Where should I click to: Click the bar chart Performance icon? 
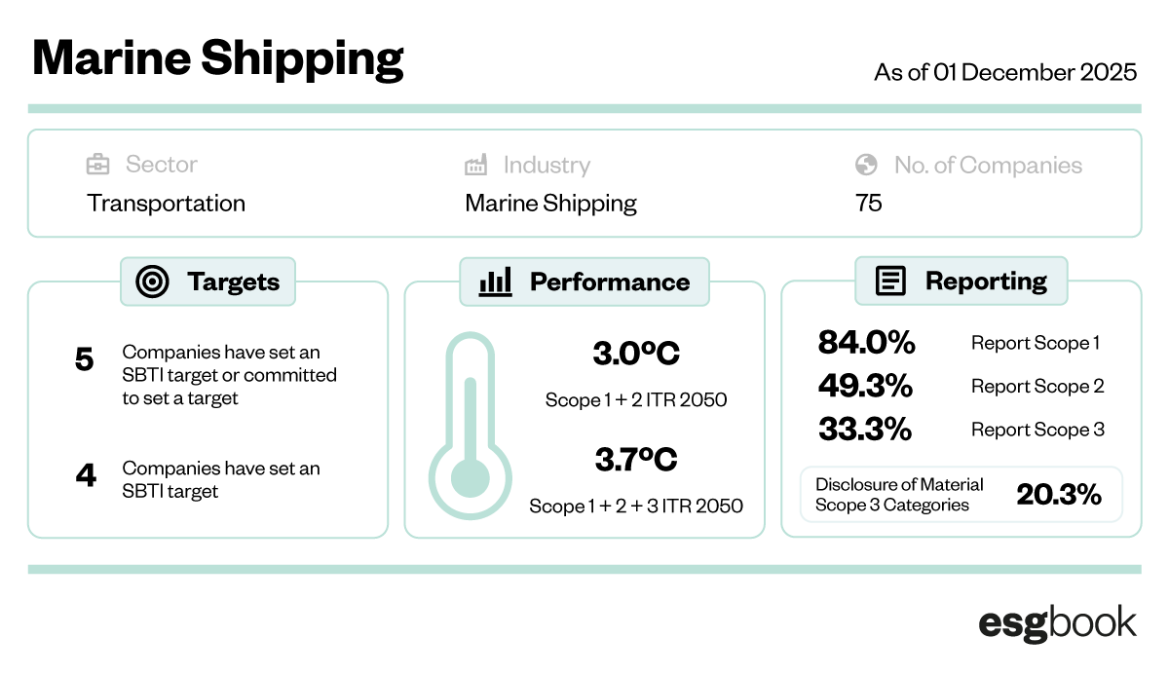click(x=496, y=282)
